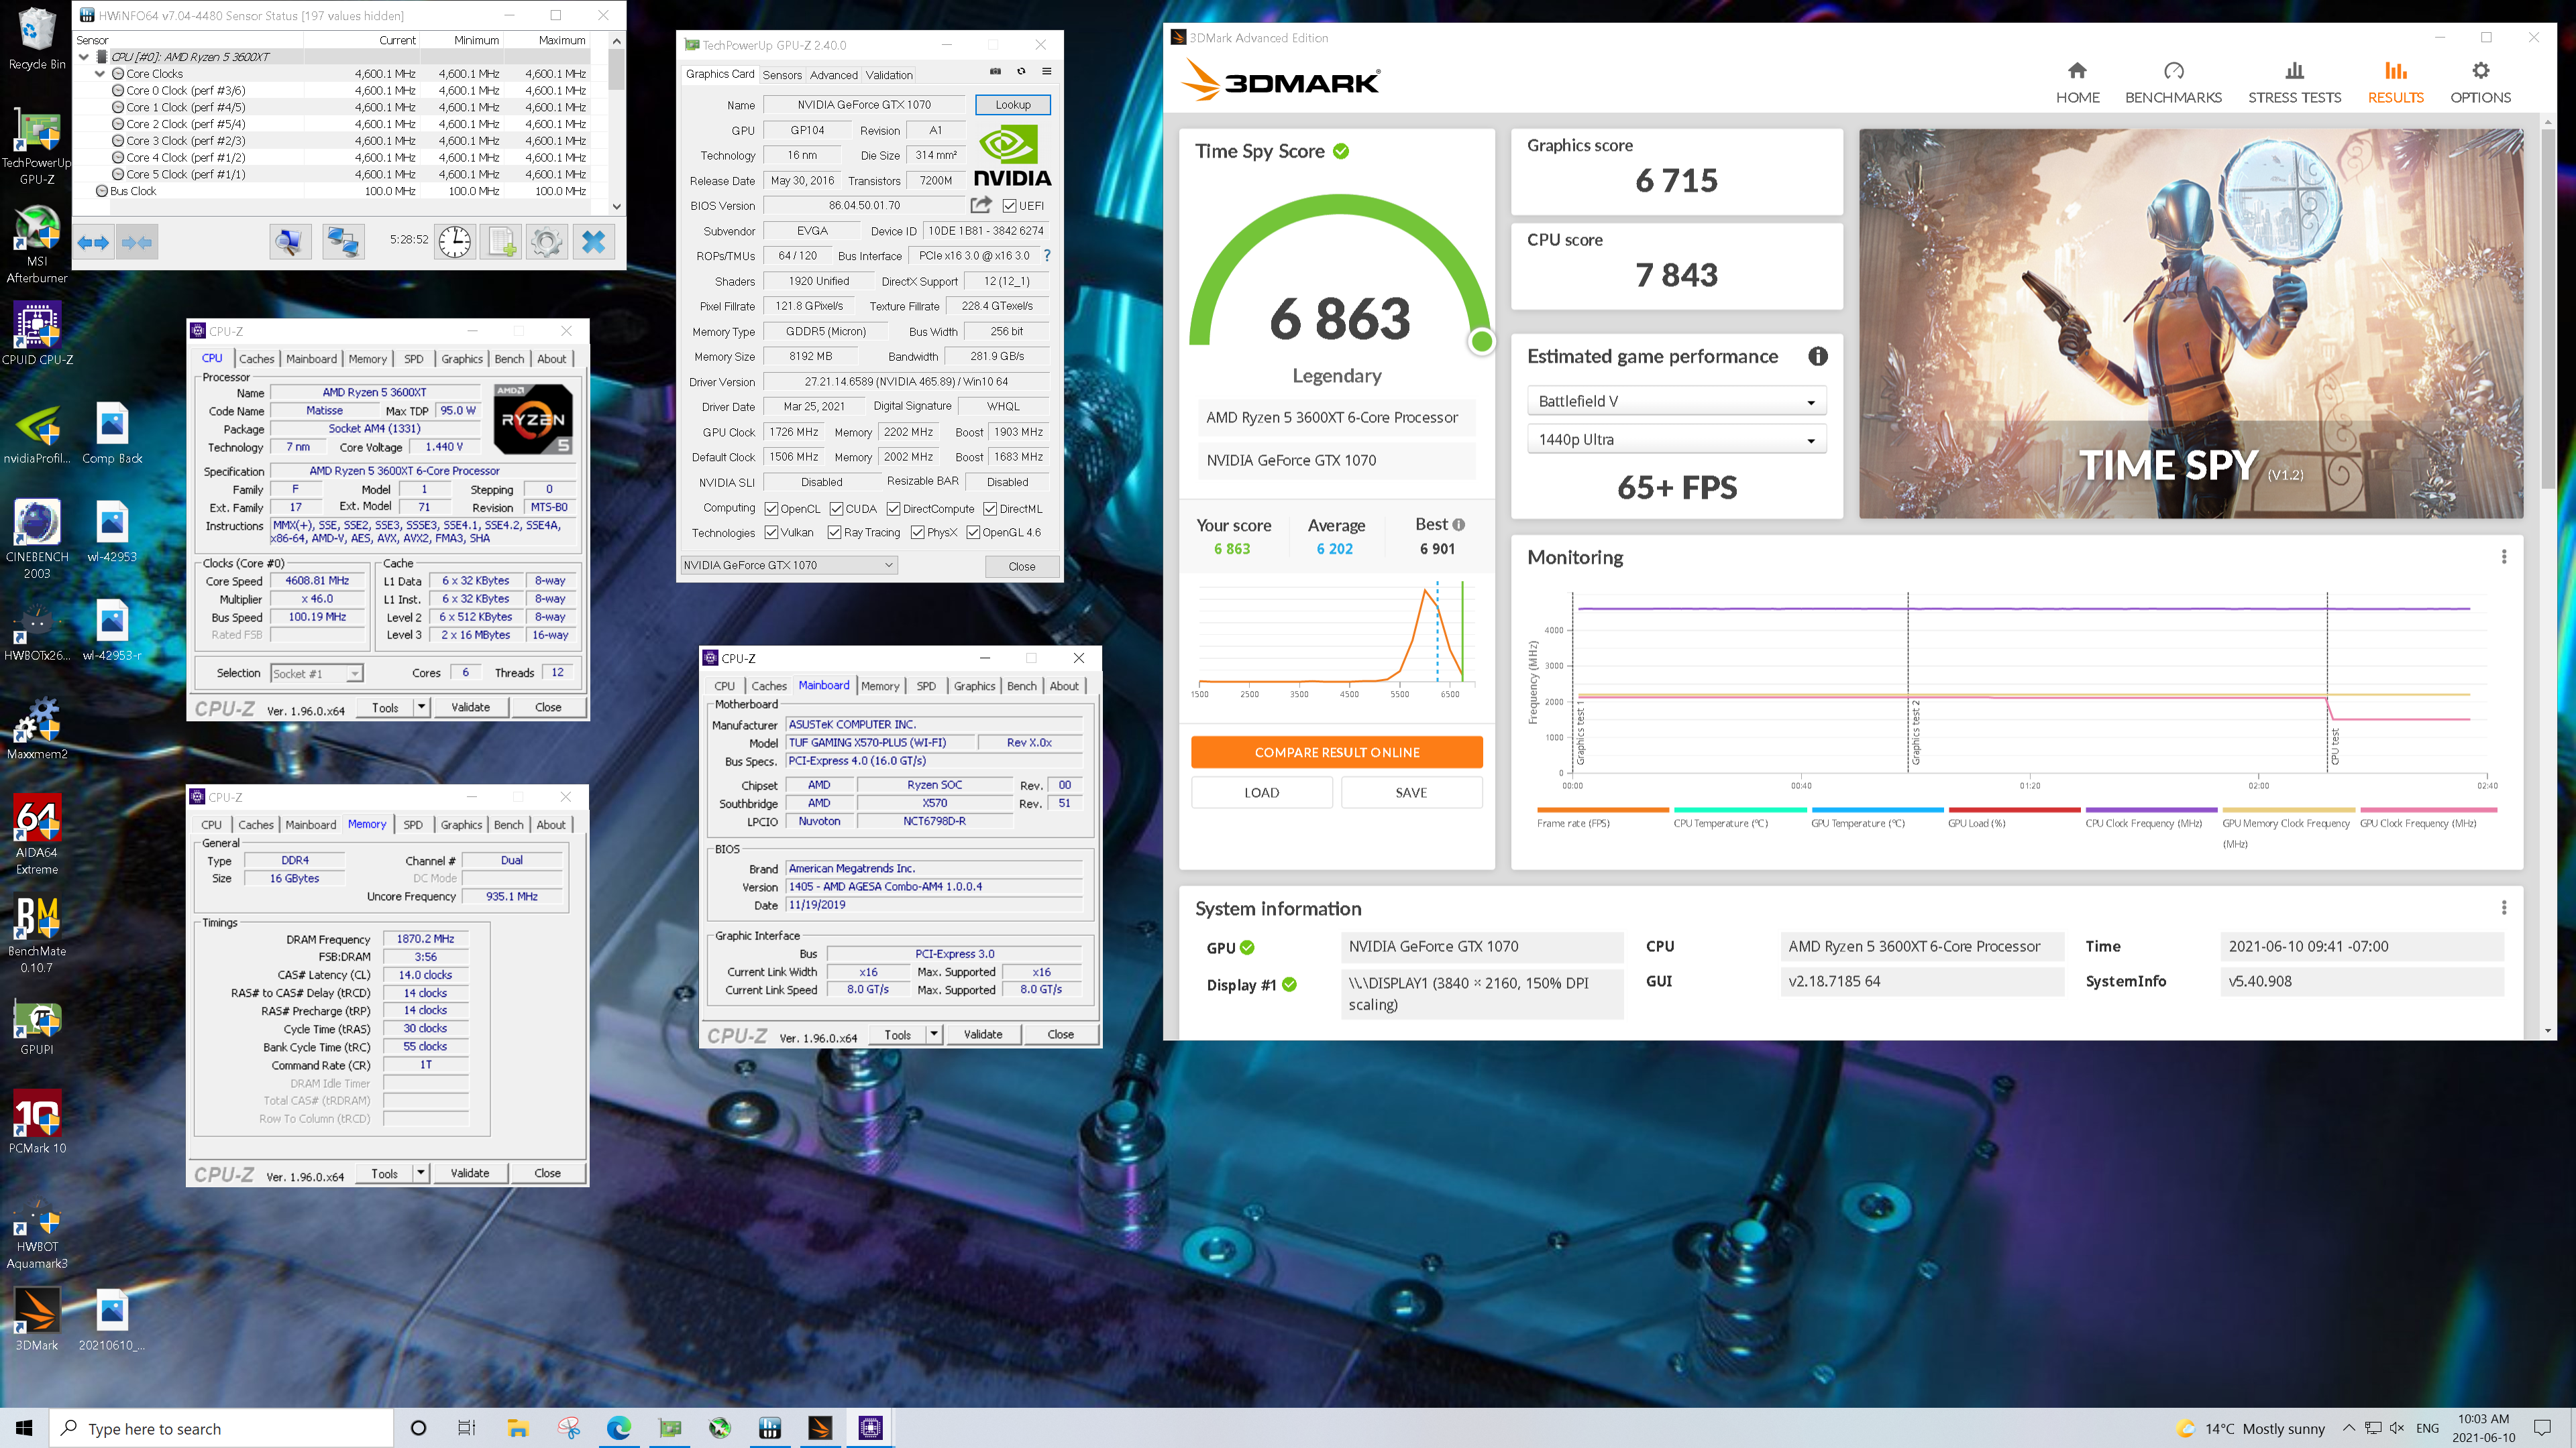Switch to Validation tab in GPU-Z
2576x1448 pixels.
click(889, 75)
